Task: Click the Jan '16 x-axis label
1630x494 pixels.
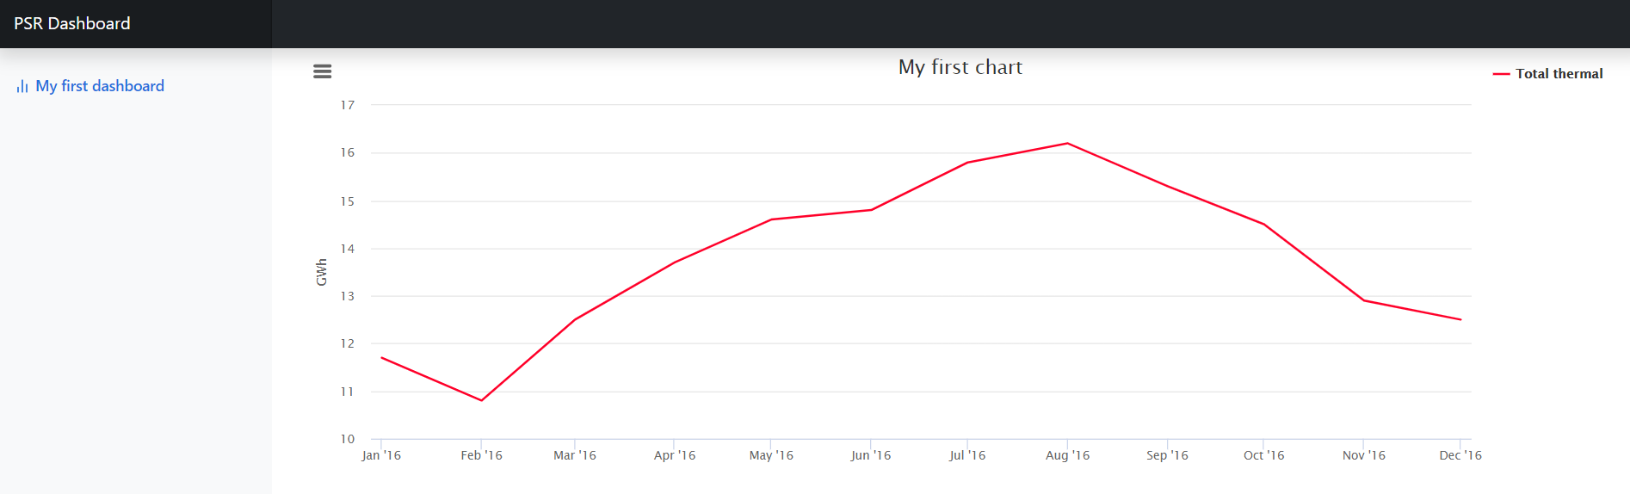Action: pos(381,455)
